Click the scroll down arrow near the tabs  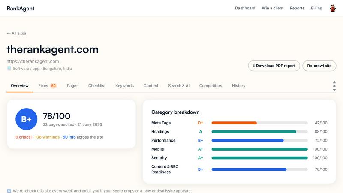coord(334,90)
